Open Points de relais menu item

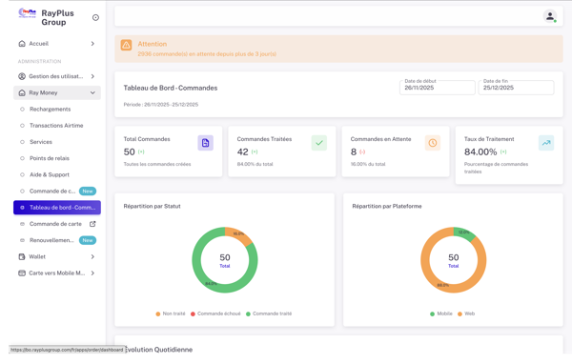pos(57,158)
